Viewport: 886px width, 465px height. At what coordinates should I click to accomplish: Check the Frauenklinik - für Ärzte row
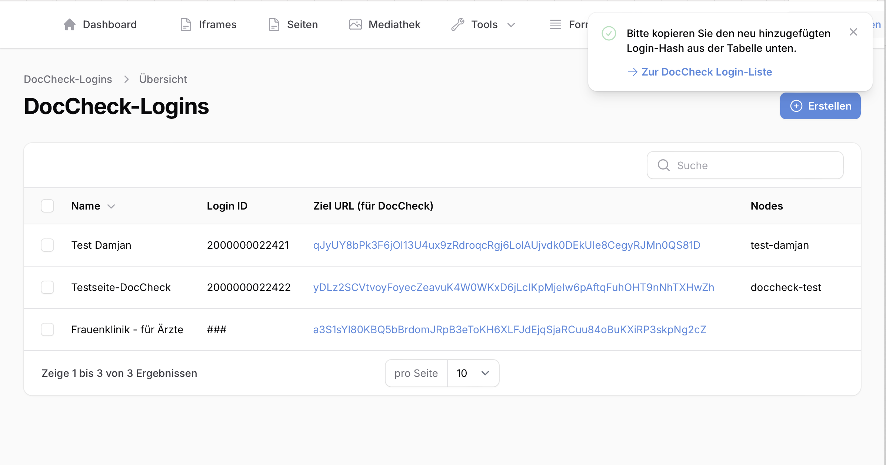pos(47,329)
